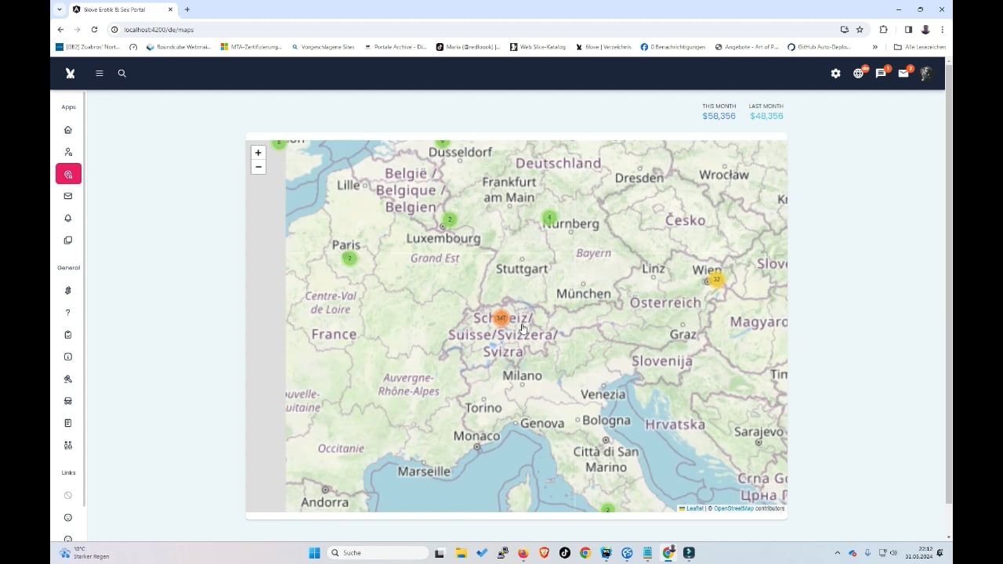The height and width of the screenshot is (564, 1003).
Task: Open the question mark help sidebar icon
Action: tap(68, 313)
